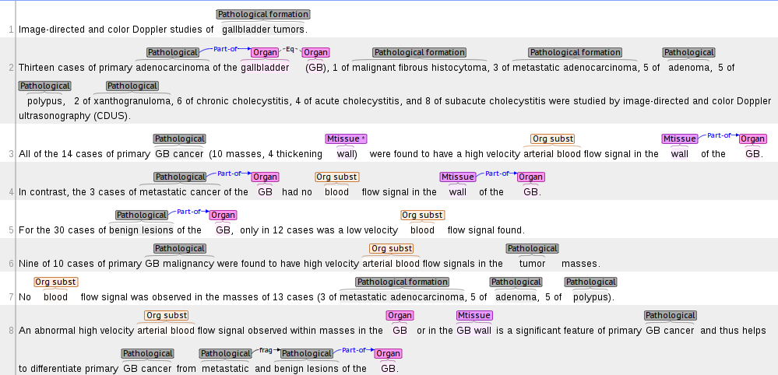Click the Pathological label above 'adenoma' in sentence 2
The image size is (778, 375).
point(688,52)
